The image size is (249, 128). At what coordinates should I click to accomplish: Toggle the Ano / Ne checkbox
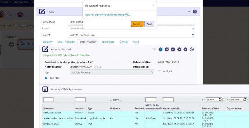click(46, 78)
